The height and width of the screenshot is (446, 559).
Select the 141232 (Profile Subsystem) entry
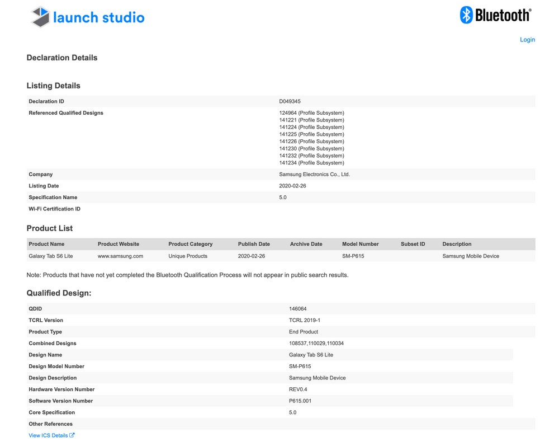(x=311, y=156)
